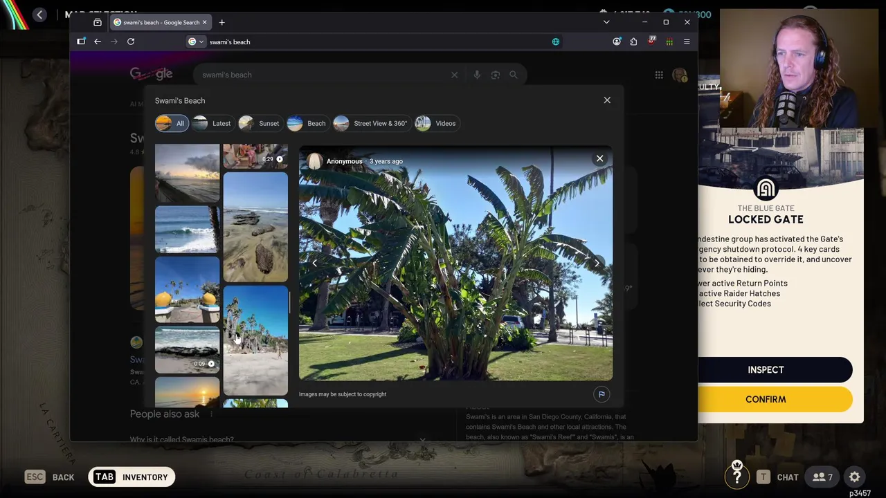Show the previous photo
886x498 pixels.
click(314, 263)
